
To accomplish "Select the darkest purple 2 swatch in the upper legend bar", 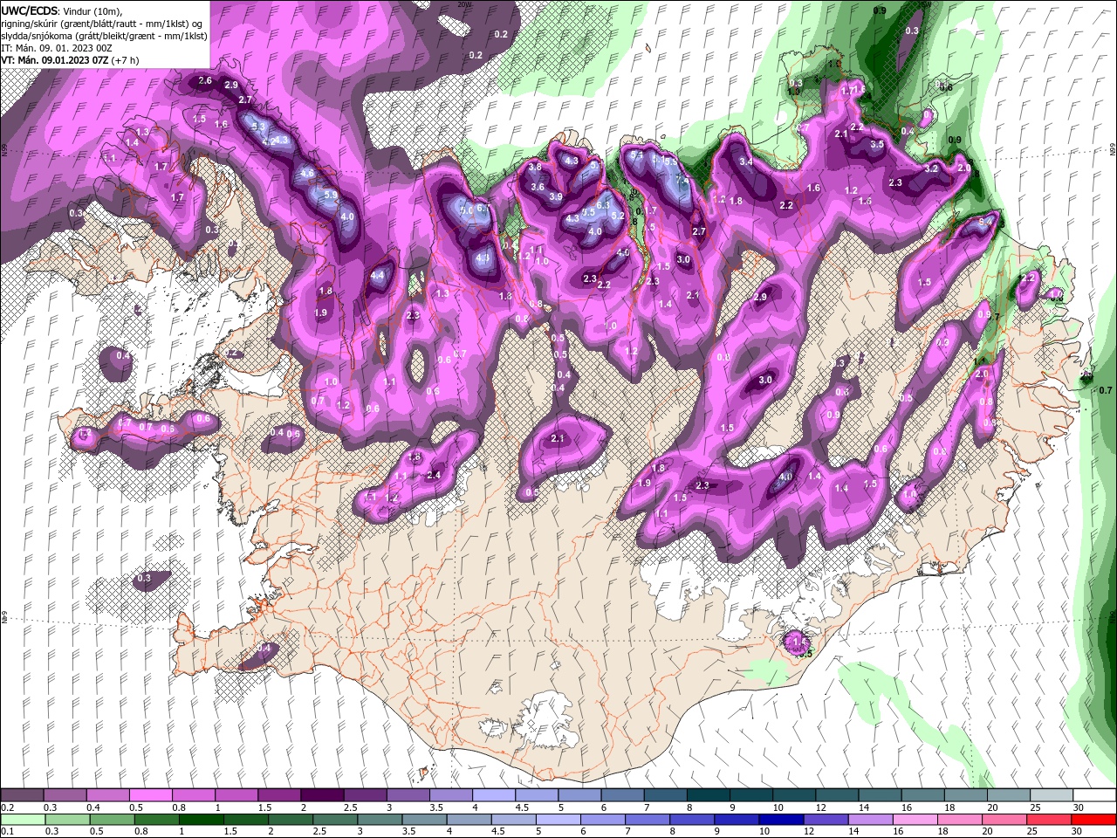I will coord(322,795).
